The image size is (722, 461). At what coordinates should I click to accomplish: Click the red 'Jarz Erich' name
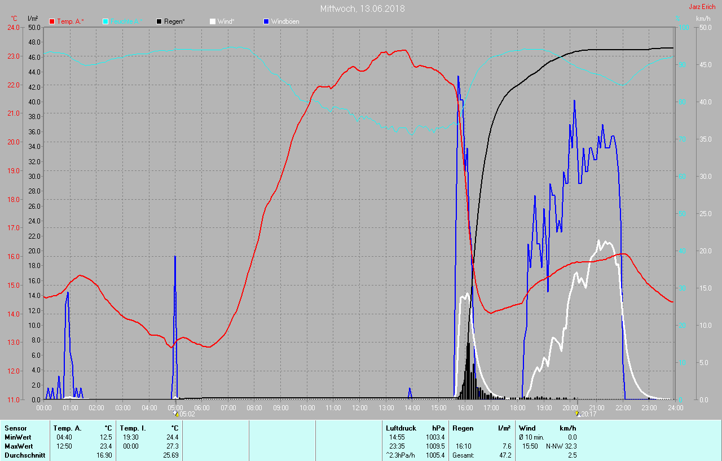[702, 7]
